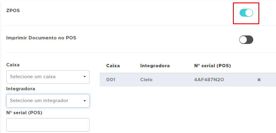Click the caret arrow of Caixa combo box

click(85, 77)
